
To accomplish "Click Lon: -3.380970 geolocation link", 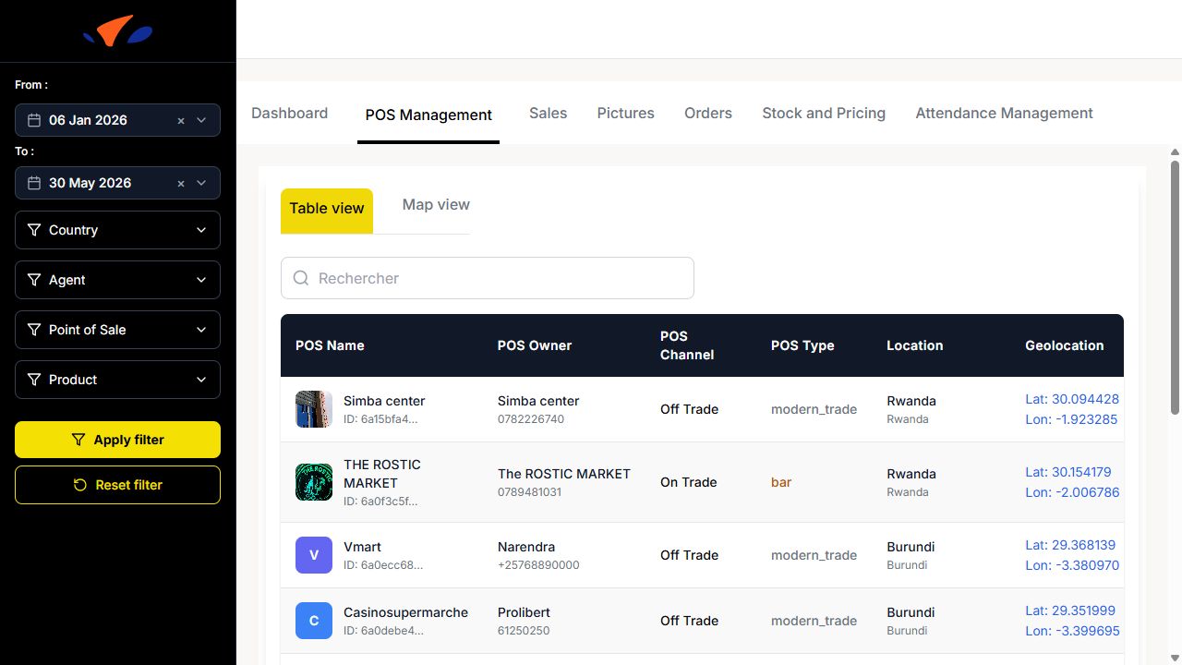I will pyautogui.click(x=1072, y=565).
